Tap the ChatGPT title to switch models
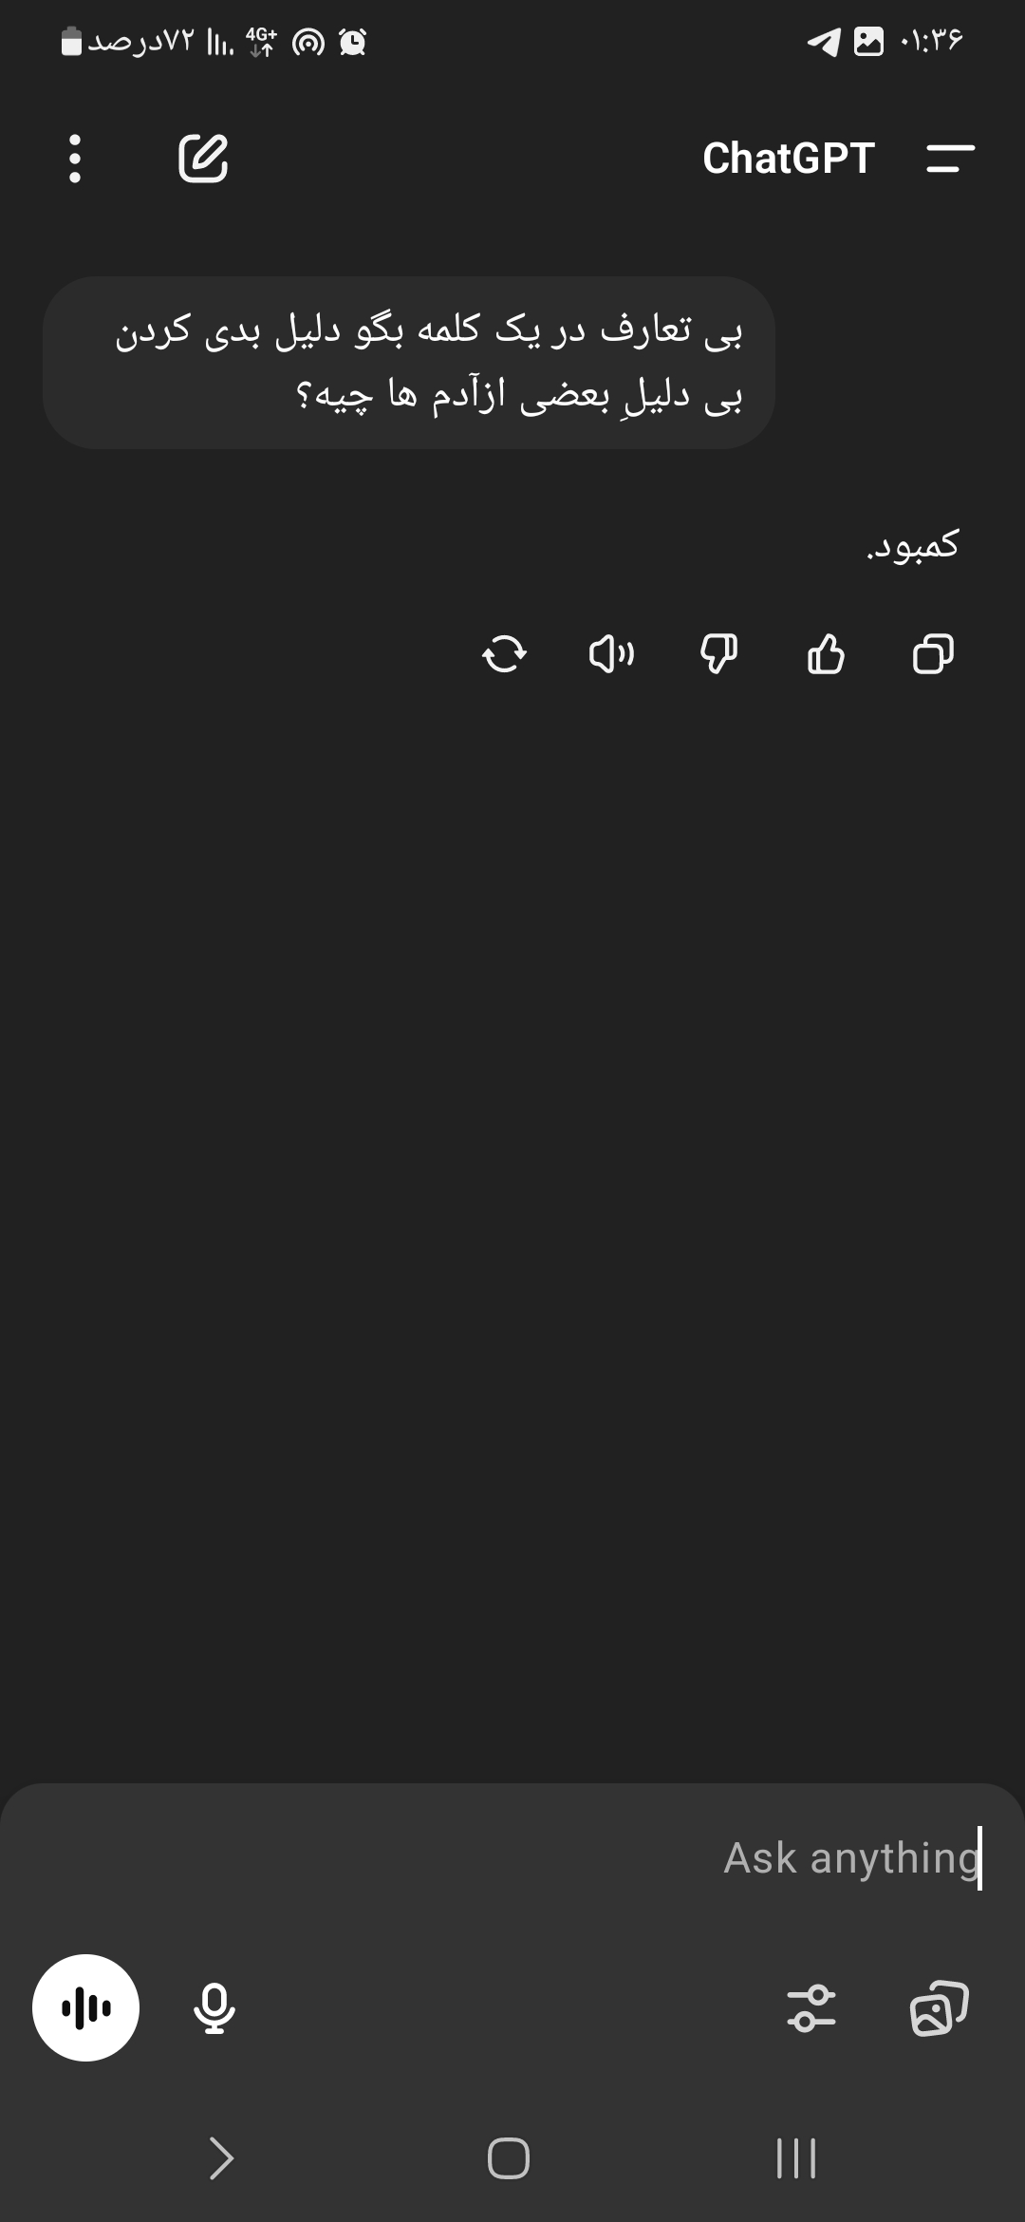Screen dimensions: 1025x2222 pos(788,159)
